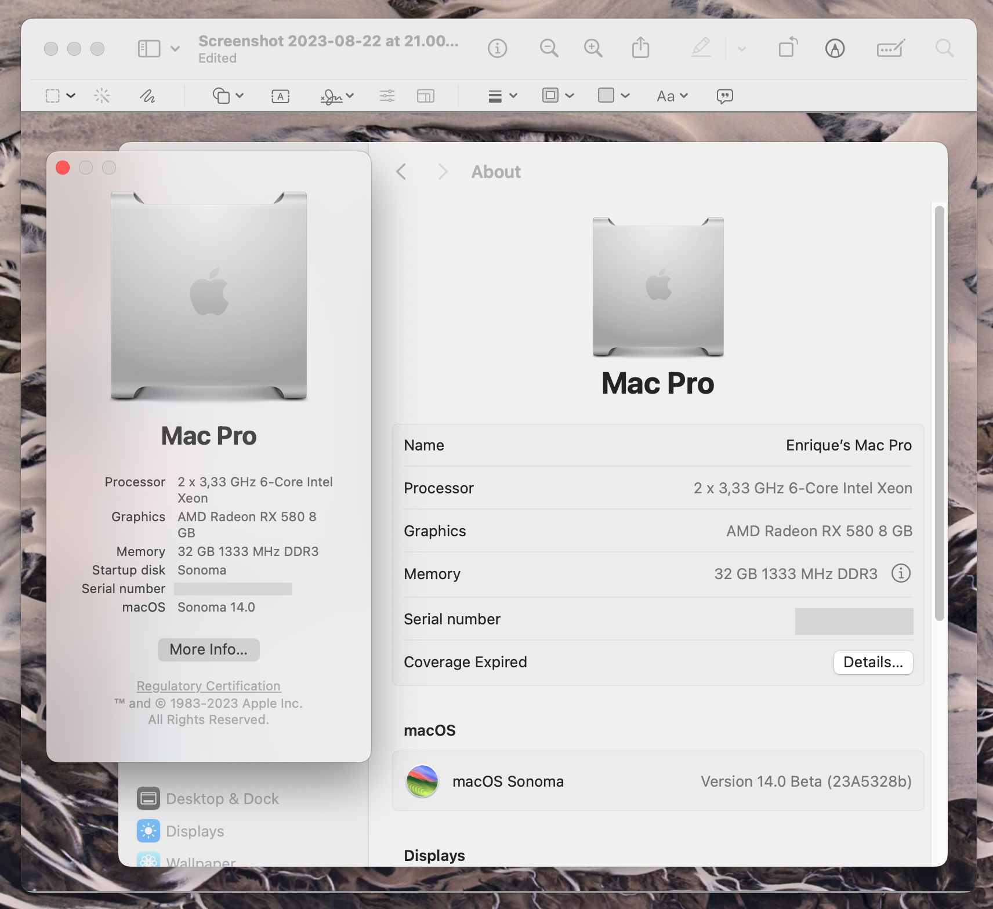Click the Mac Pro image in System Settings
This screenshot has height=909, width=993.
(x=658, y=287)
